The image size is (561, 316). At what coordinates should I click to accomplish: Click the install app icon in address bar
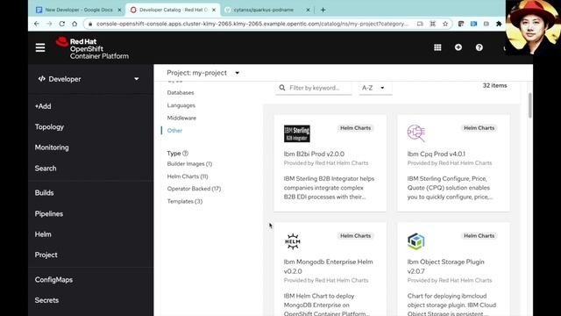420,24
